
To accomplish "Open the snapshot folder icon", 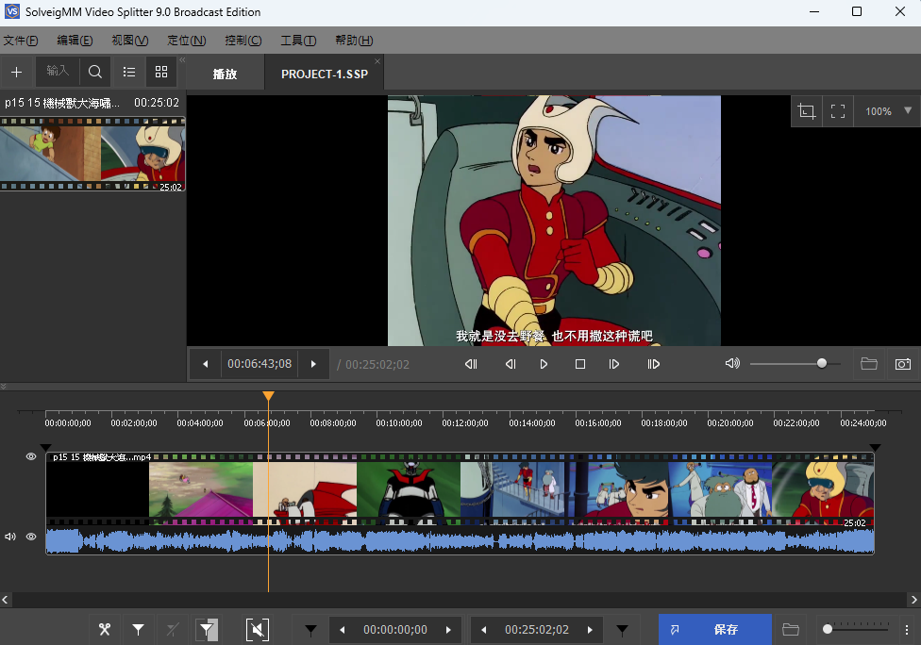I will [869, 364].
